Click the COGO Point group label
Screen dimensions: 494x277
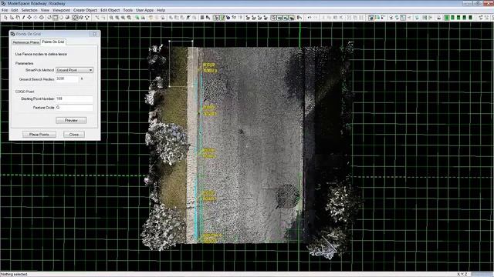pos(25,92)
